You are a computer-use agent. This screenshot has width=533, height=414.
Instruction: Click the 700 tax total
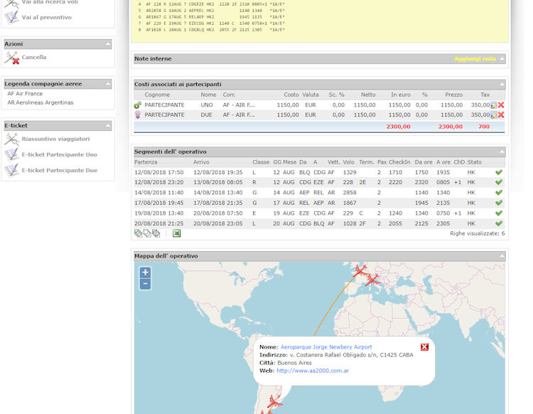click(x=484, y=127)
